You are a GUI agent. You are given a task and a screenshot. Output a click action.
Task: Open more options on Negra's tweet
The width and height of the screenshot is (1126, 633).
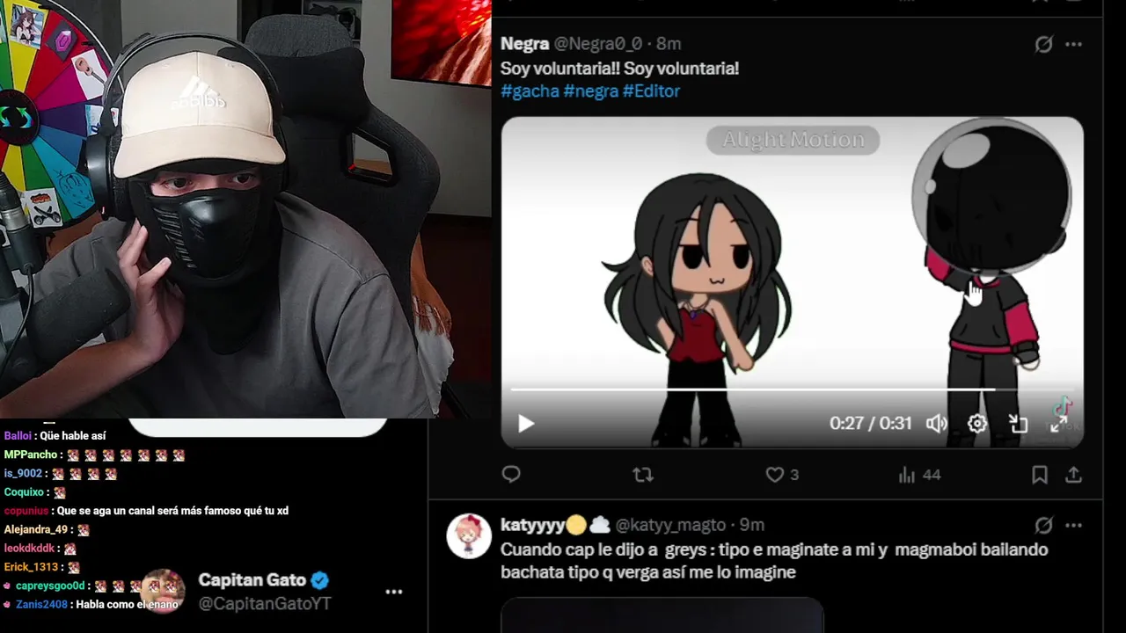[1073, 44]
